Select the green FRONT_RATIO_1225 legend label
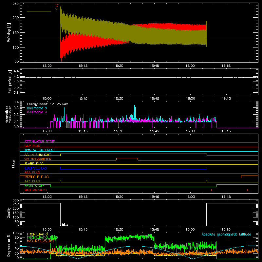The image size is (262, 262). (x=42, y=237)
